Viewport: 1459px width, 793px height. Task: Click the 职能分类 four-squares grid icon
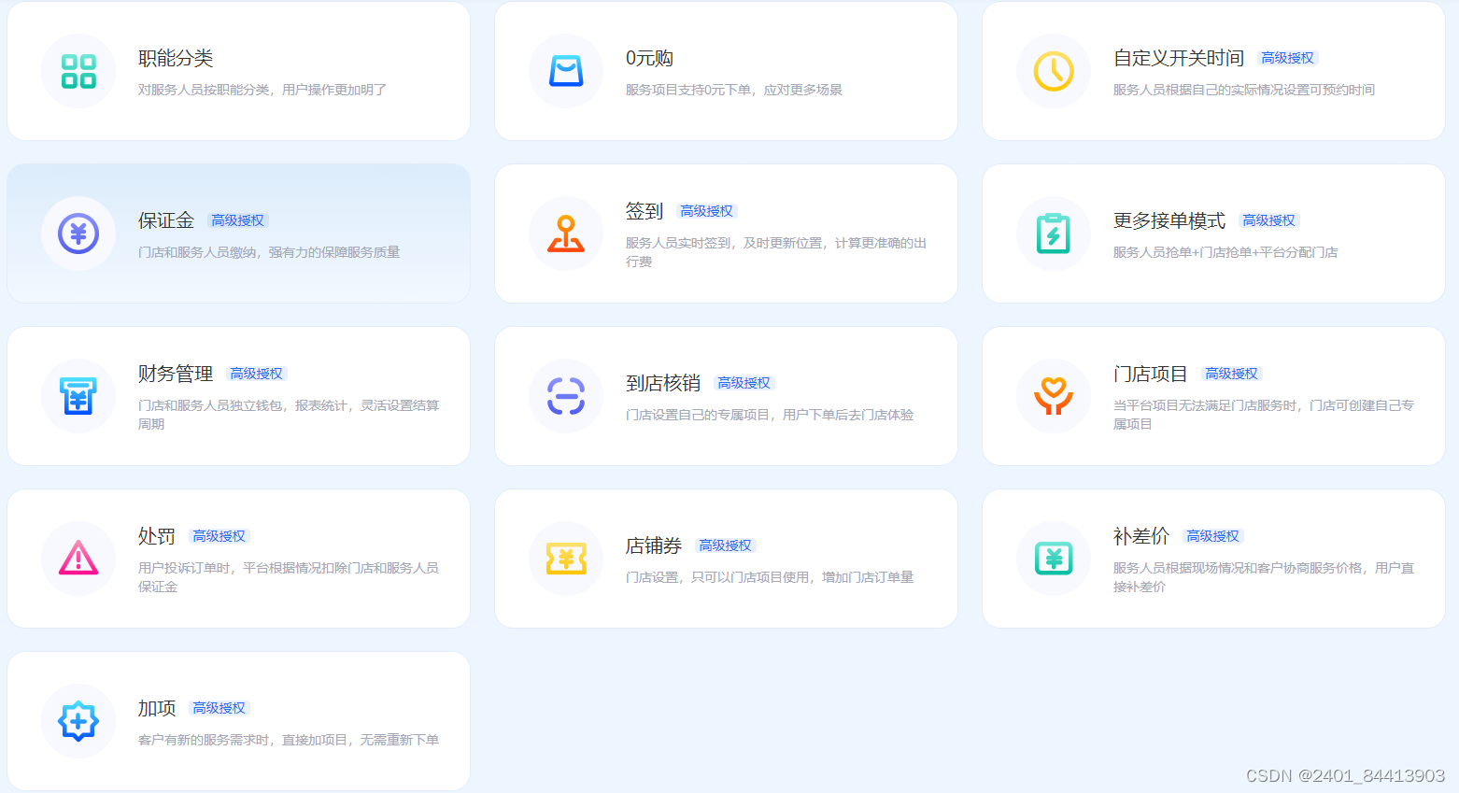(78, 71)
